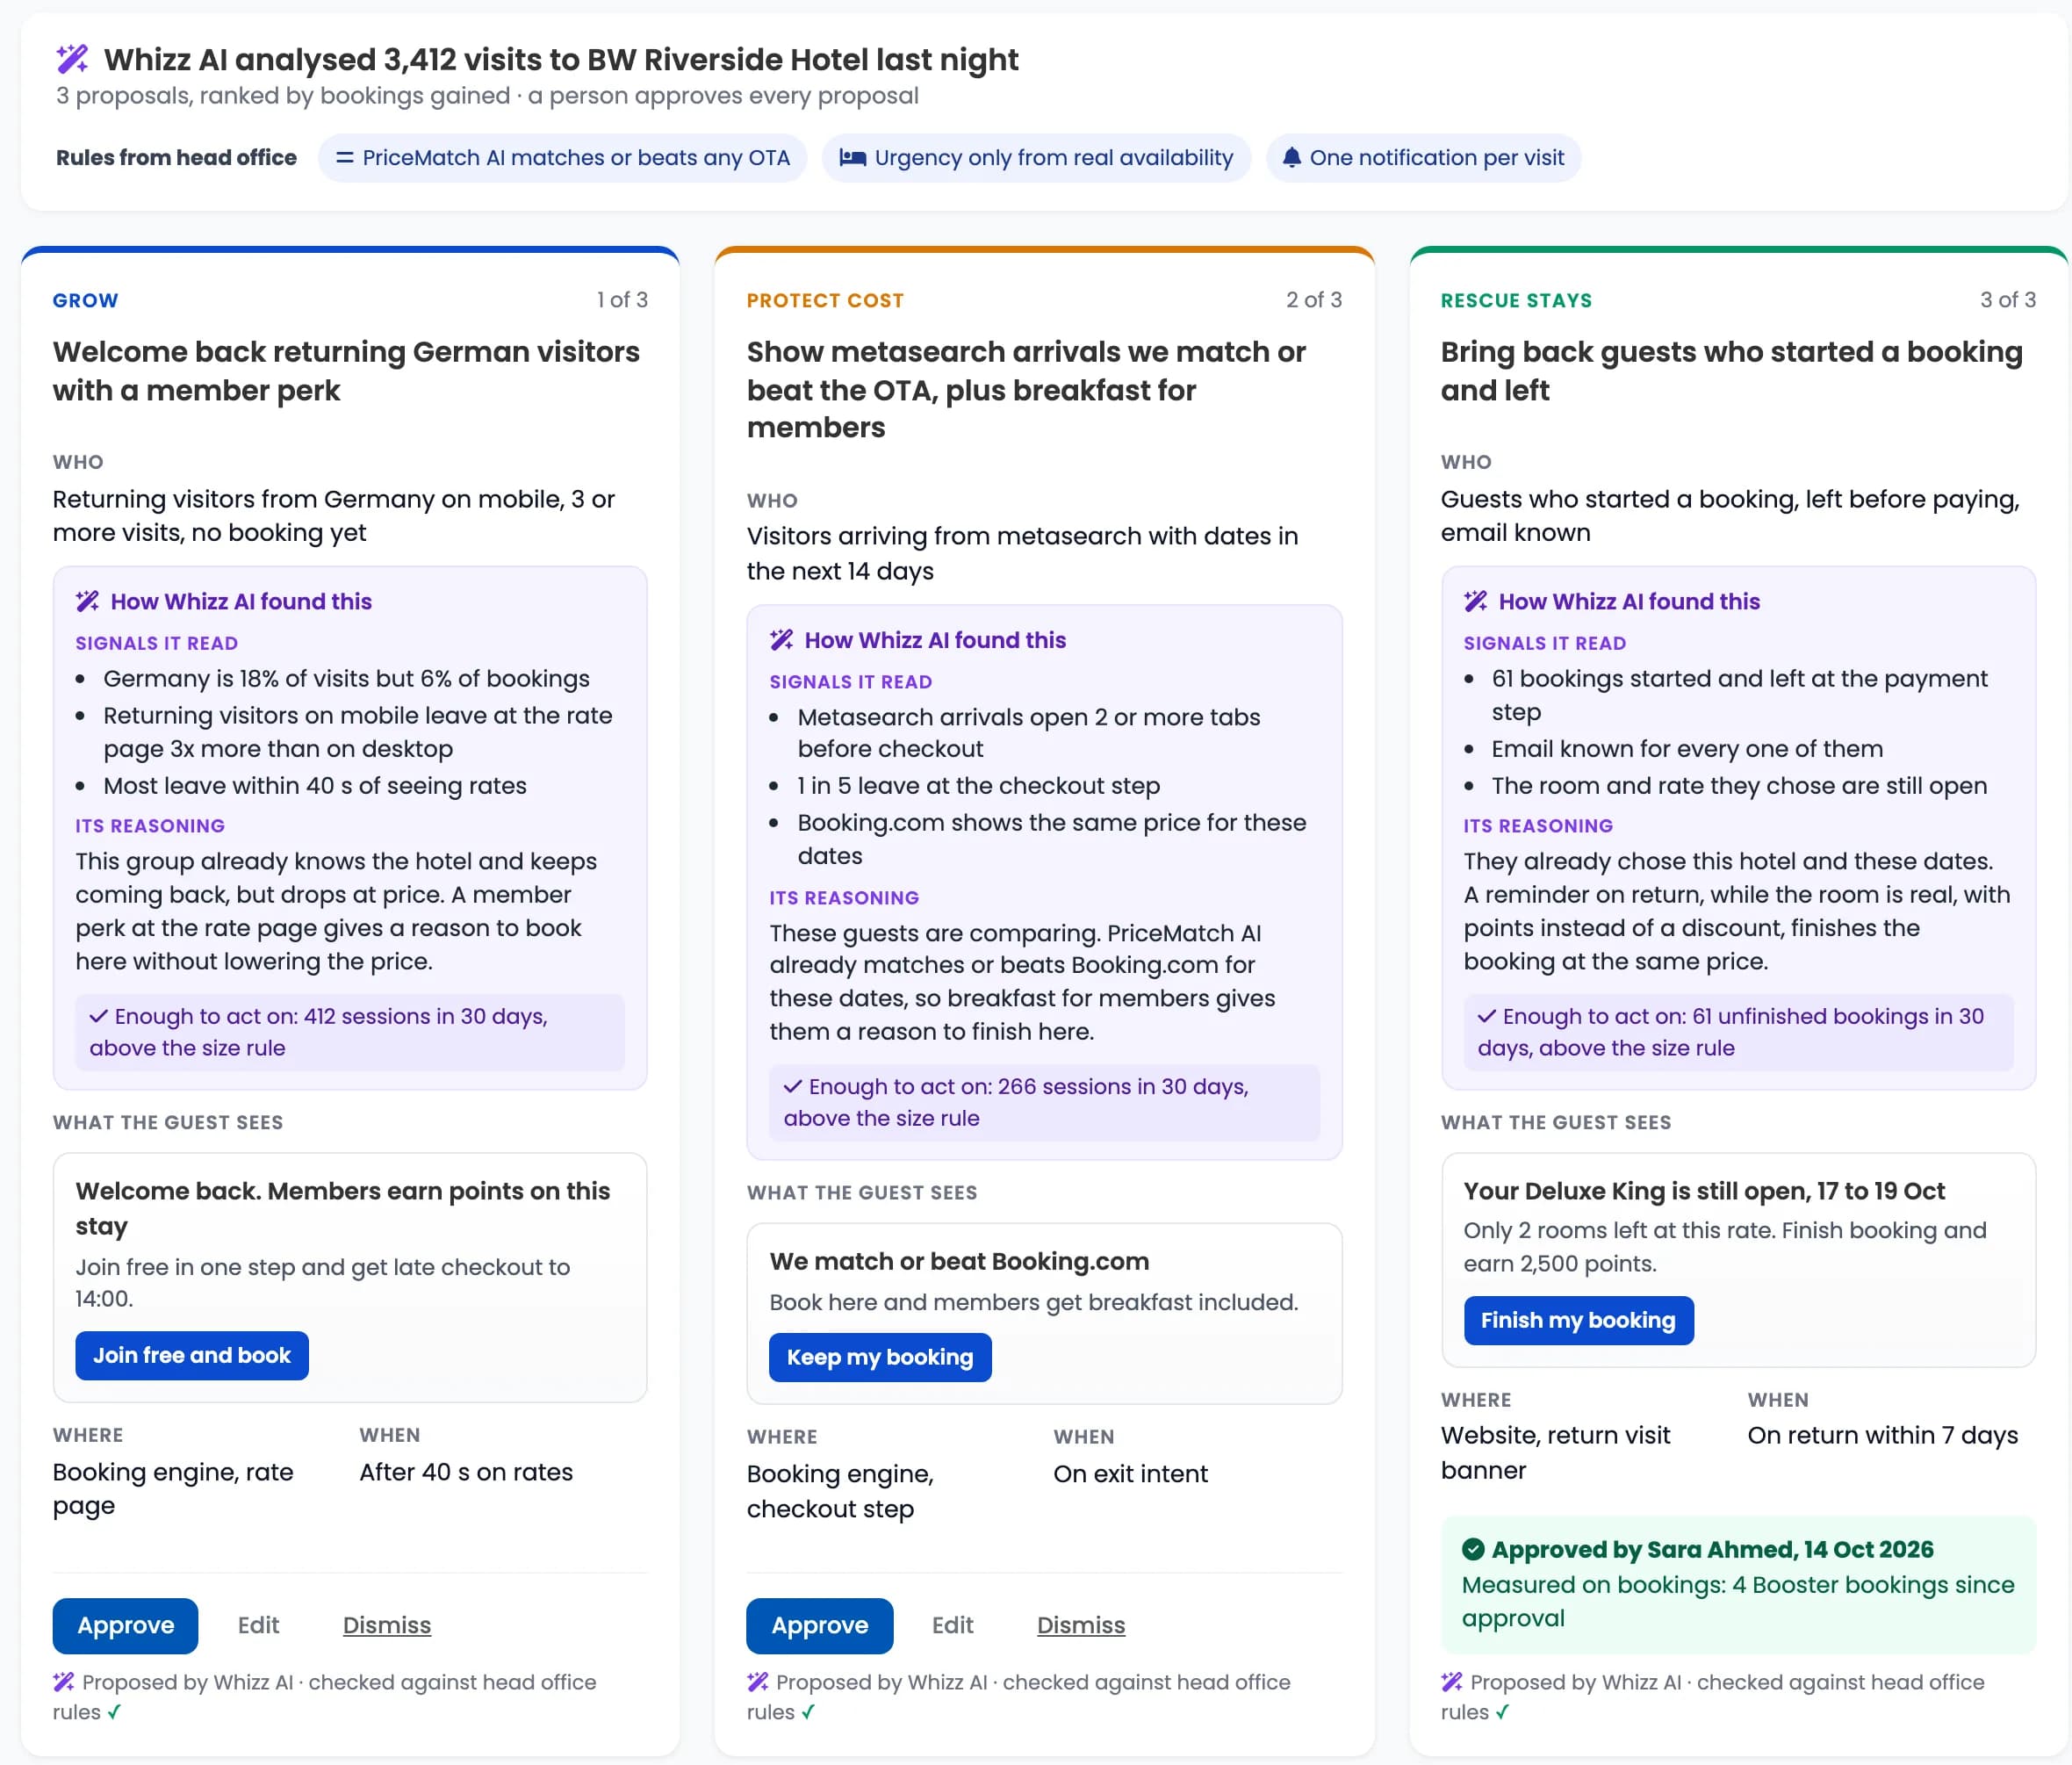
Task: Click wand icon in Grow card's Proposed by Whizz AI footer
Action: [64, 1682]
